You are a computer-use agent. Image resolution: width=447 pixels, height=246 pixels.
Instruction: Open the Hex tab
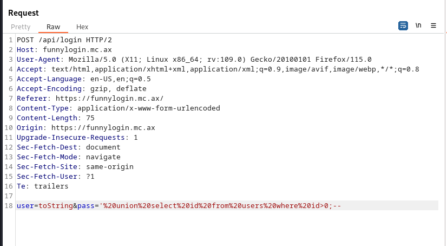pyautogui.click(x=82, y=27)
